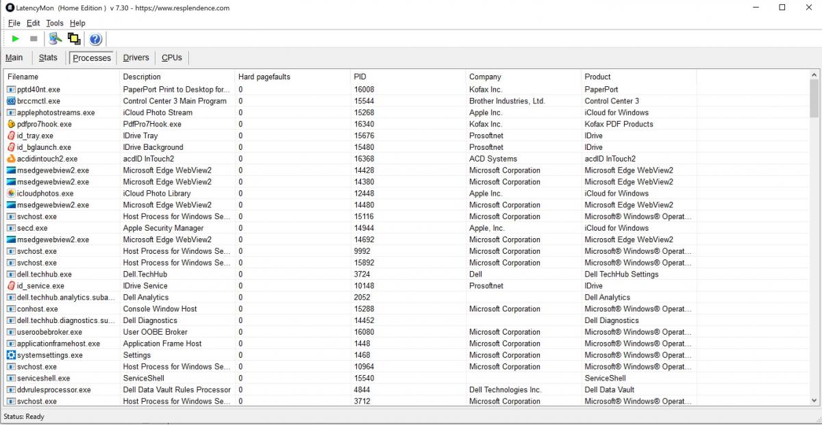
Task: Click the magnifier toolbar icon beside stop
Action: coord(55,39)
